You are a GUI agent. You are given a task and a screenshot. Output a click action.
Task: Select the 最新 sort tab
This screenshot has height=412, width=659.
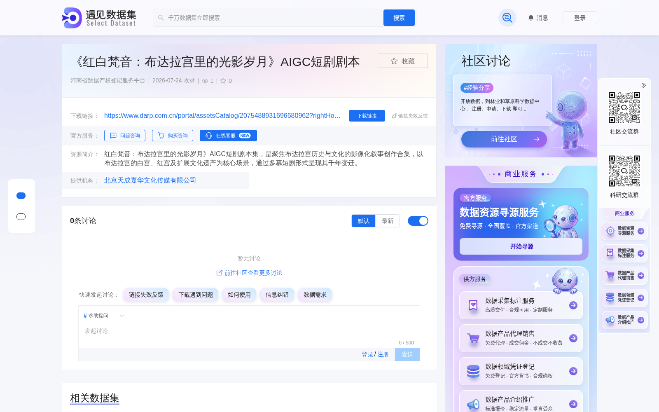(388, 221)
